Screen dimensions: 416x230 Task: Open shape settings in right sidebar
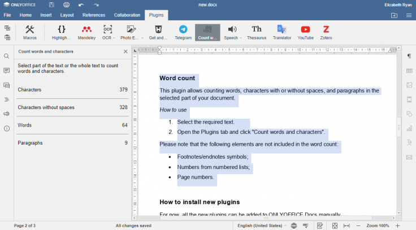[409, 114]
